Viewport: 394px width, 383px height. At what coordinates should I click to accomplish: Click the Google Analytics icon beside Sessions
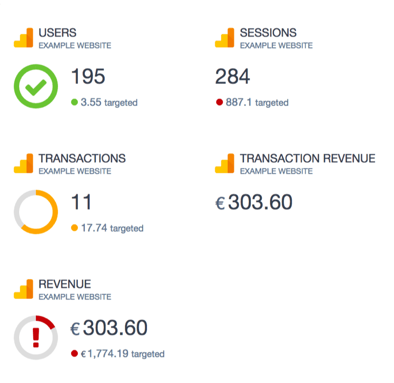coord(224,38)
